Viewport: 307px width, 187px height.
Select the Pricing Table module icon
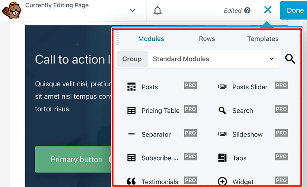coord(131,111)
